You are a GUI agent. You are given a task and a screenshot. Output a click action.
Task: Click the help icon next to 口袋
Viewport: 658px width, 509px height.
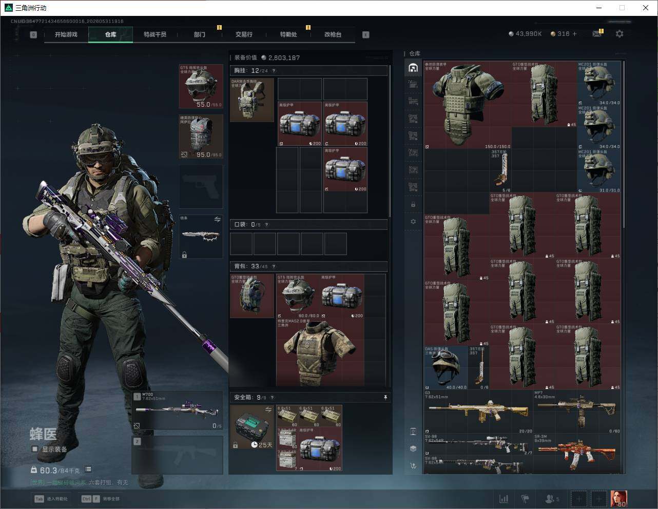(x=266, y=225)
